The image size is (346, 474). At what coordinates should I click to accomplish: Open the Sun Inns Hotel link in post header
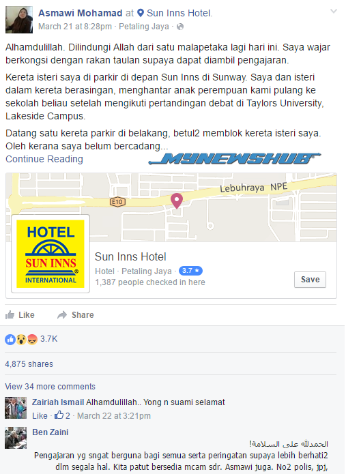179,13
